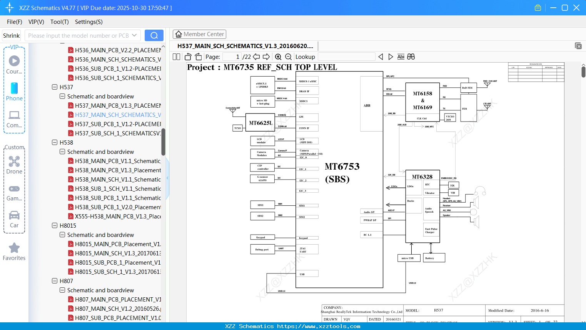Collapse the H8015 tree node
This screenshot has width=586, height=330.
pyautogui.click(x=55, y=225)
